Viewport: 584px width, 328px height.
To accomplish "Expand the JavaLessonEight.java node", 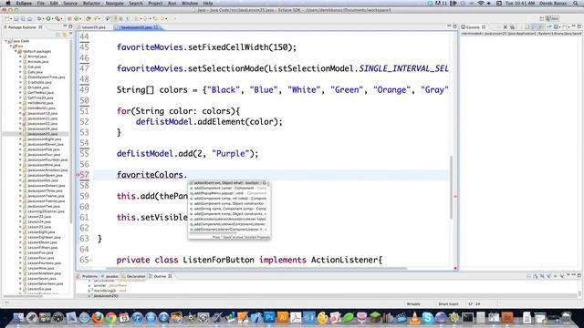I will (20, 139).
